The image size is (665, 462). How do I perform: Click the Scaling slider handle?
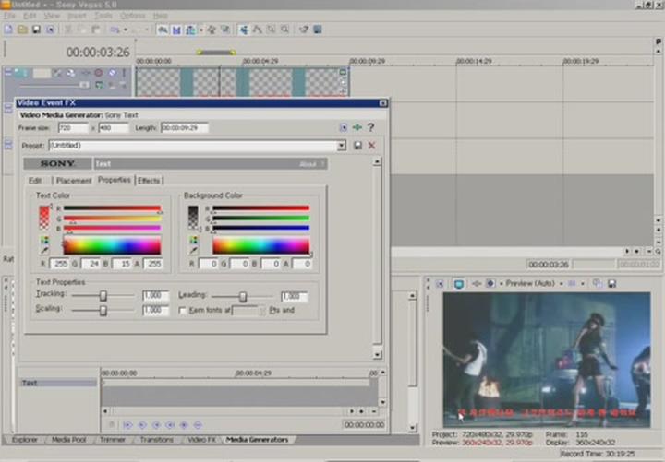pyautogui.click(x=103, y=311)
